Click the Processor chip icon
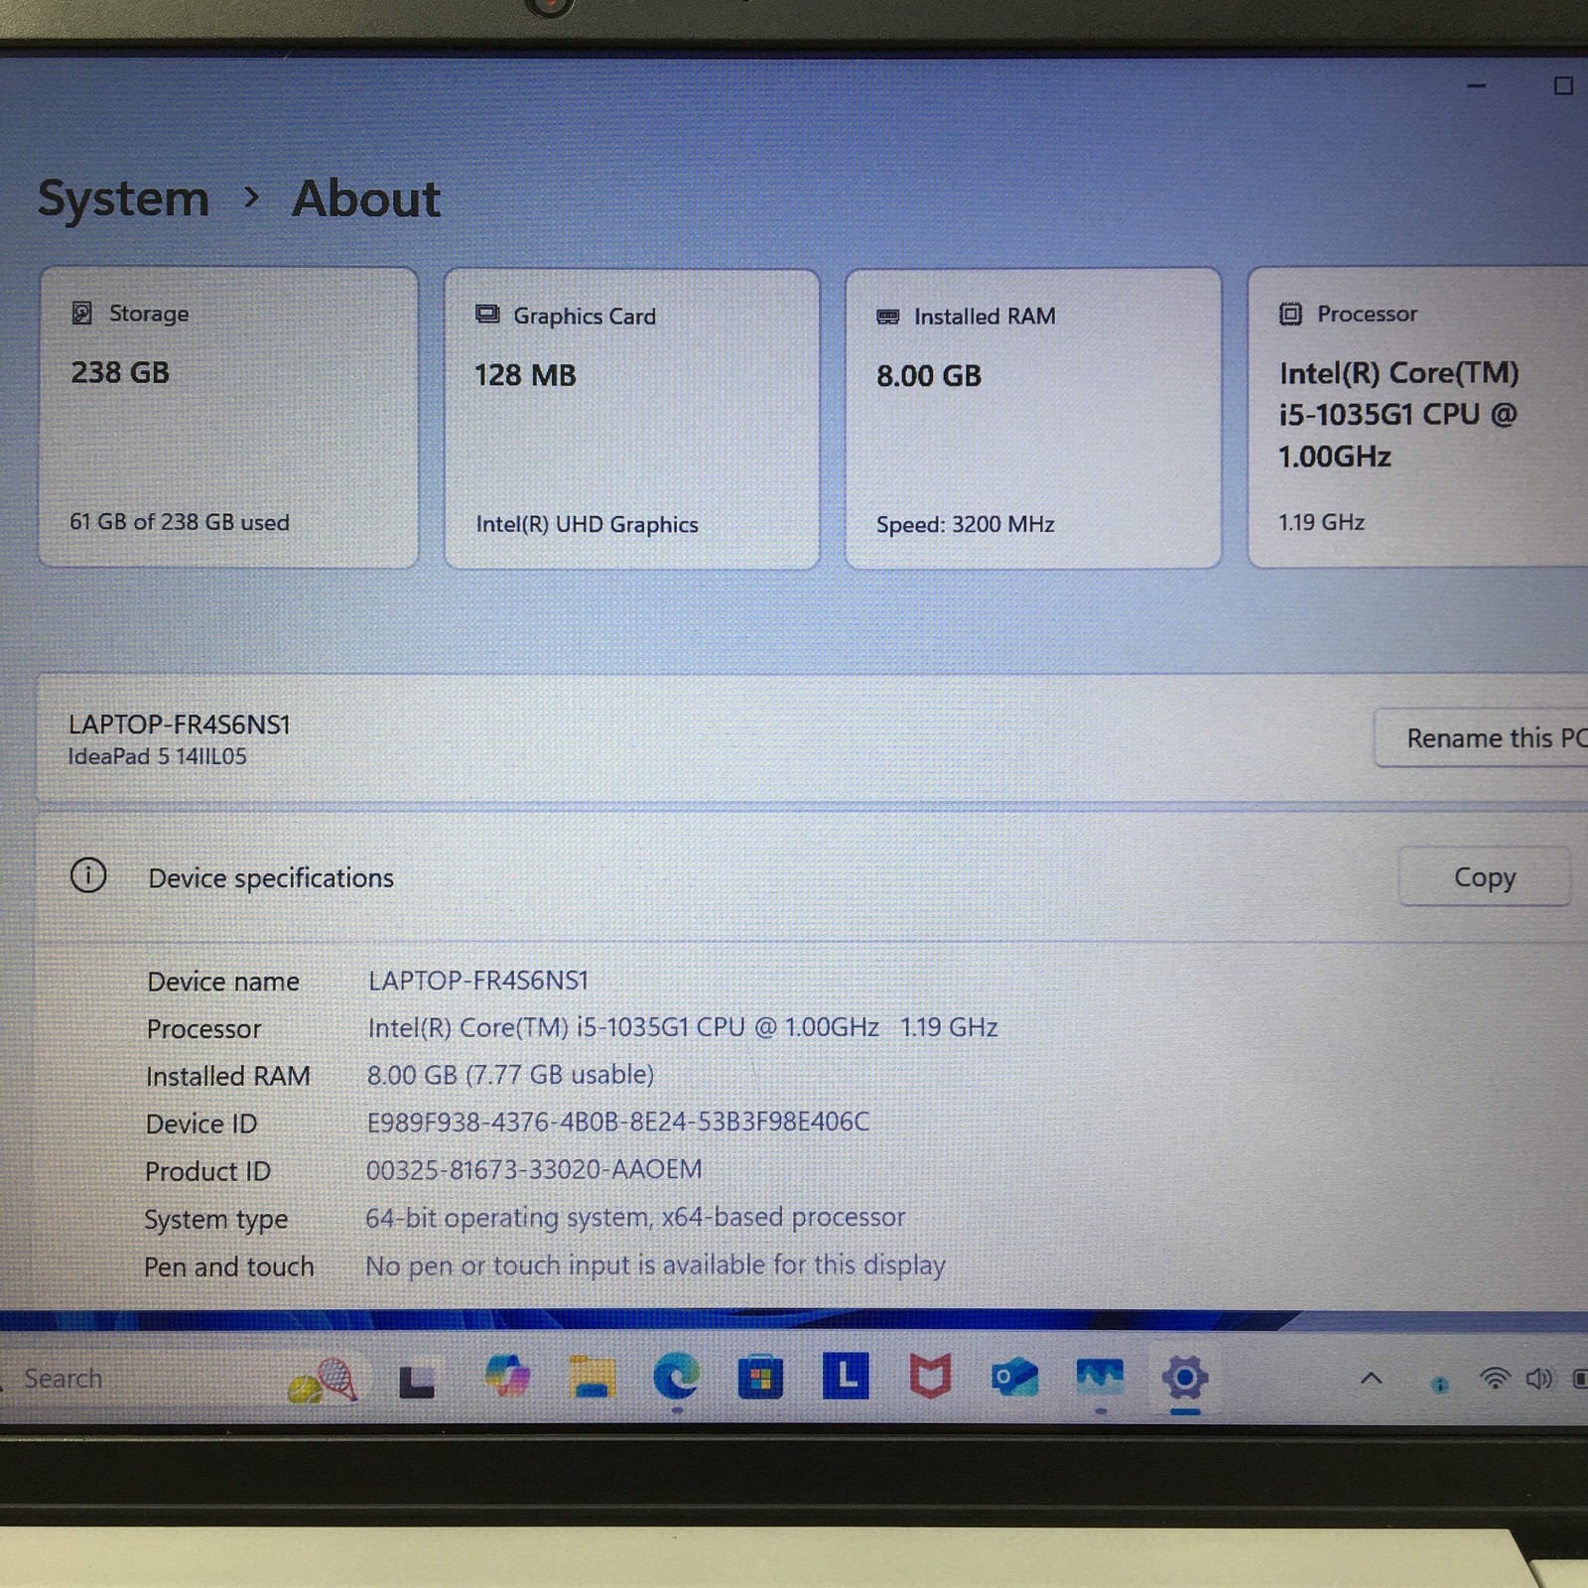This screenshot has height=1588, width=1588. pyautogui.click(x=1290, y=315)
